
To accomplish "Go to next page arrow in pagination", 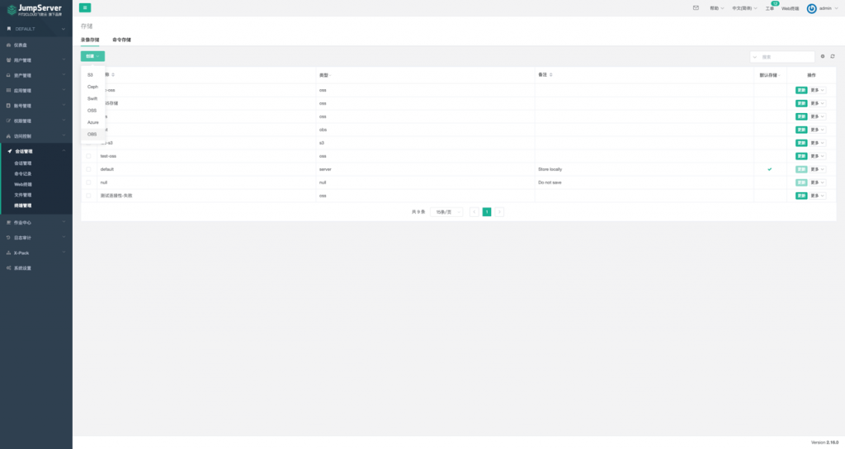I will tap(499, 212).
